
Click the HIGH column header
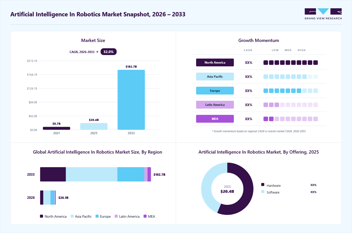coord(302,50)
